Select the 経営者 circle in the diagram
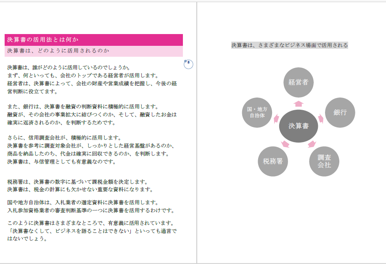Image resolution: width=386 pixels, height=264 pixels. (299, 82)
